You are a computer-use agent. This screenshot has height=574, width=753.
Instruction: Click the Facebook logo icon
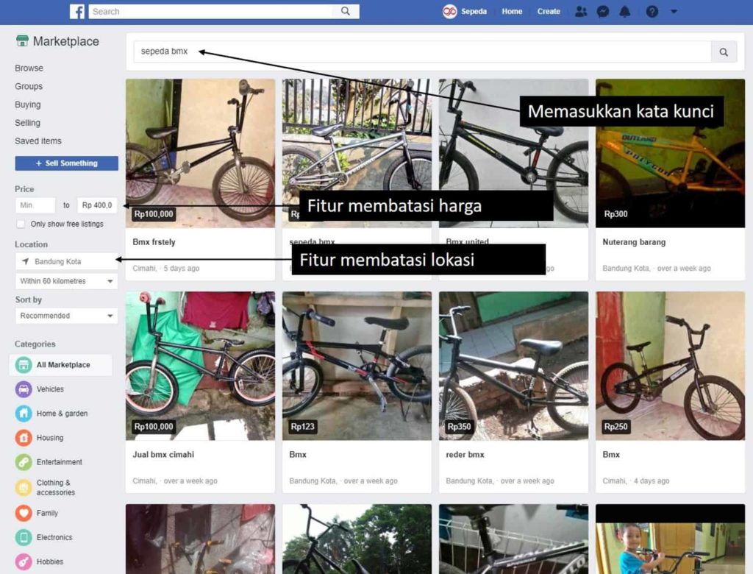(x=76, y=11)
